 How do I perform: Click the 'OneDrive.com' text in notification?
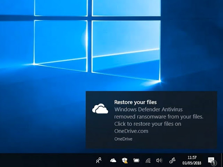point(131,131)
